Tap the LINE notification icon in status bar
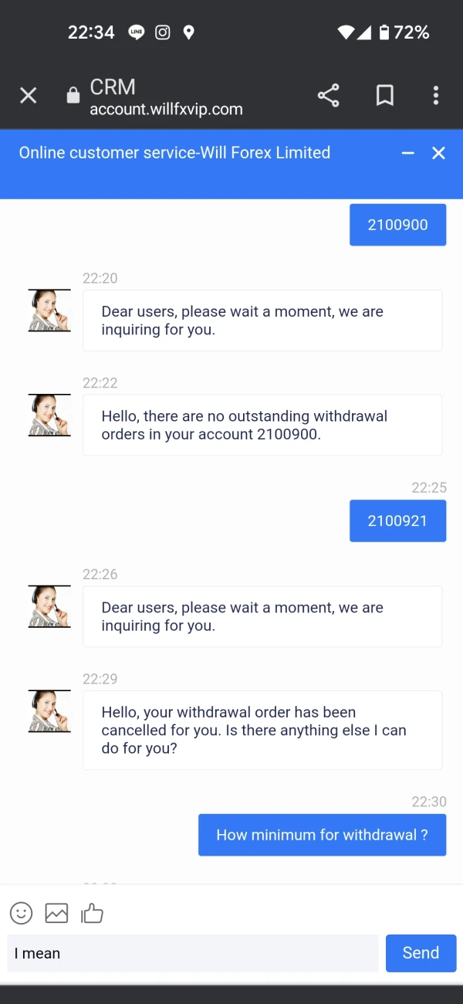 (x=137, y=32)
